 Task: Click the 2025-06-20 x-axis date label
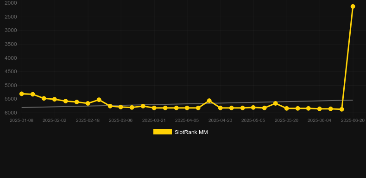point(353,121)
